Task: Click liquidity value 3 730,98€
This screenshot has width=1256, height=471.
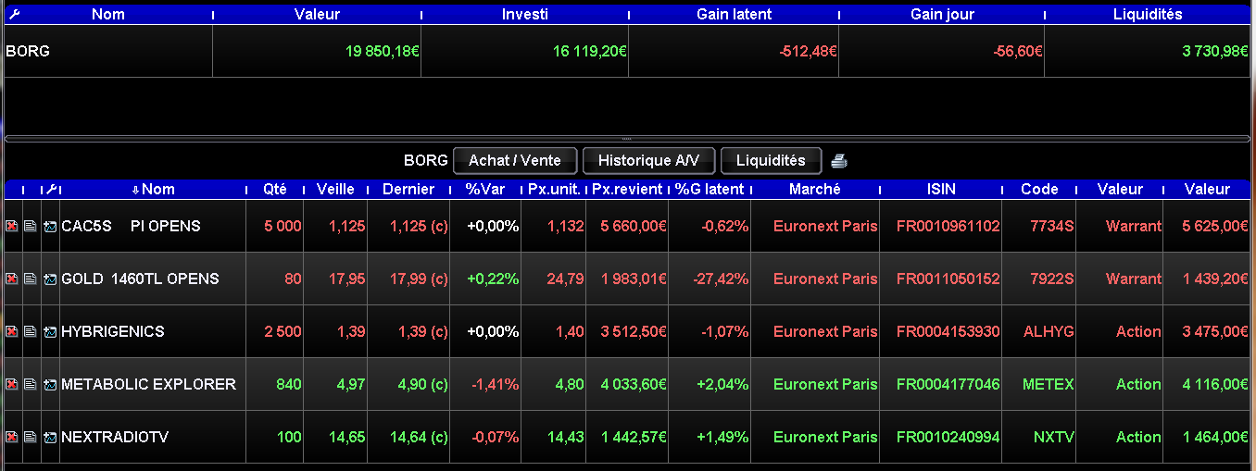Action: point(1216,52)
